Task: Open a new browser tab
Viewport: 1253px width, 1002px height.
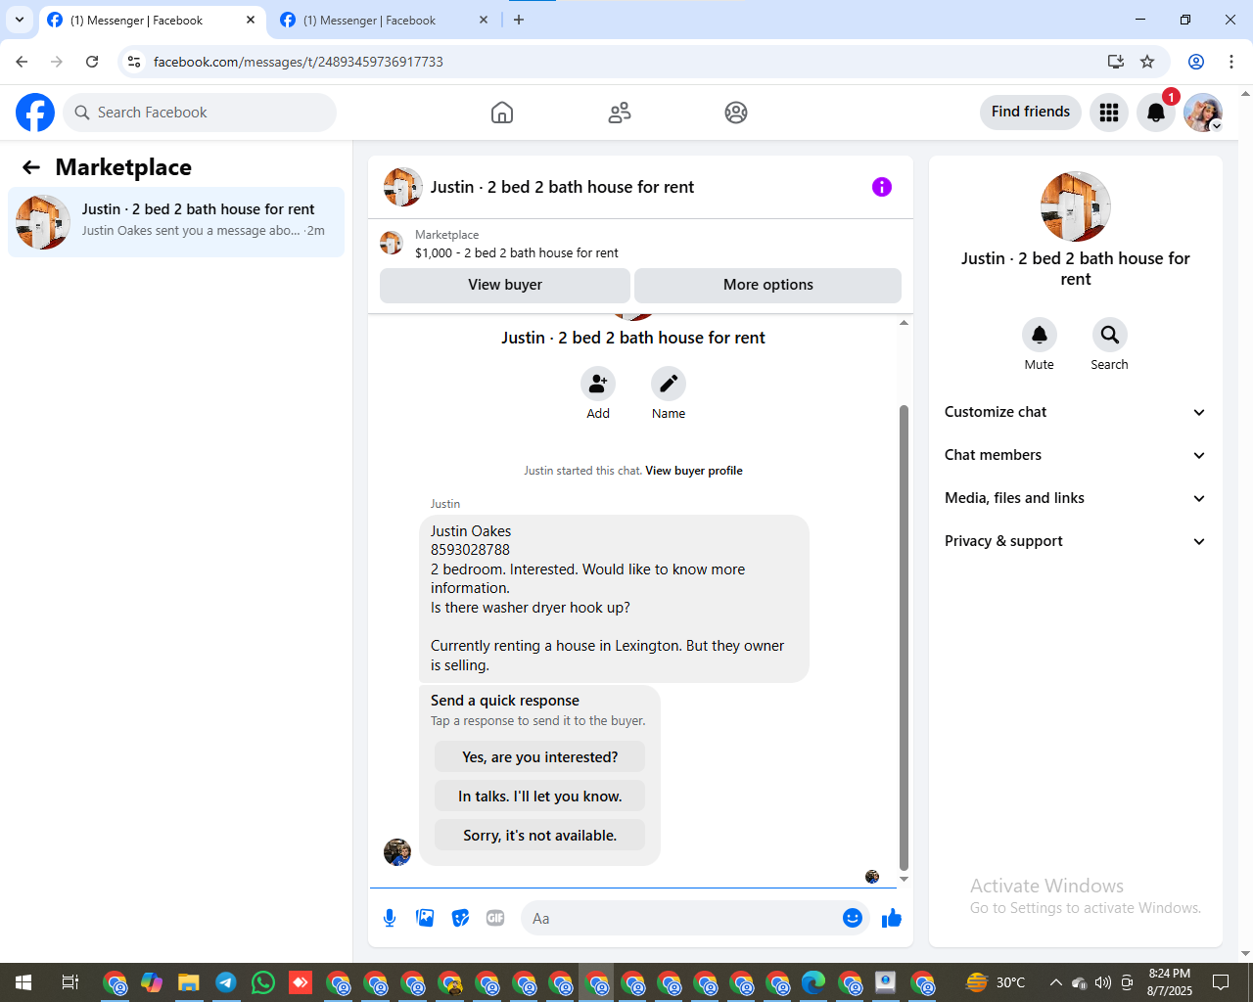Action: [519, 20]
